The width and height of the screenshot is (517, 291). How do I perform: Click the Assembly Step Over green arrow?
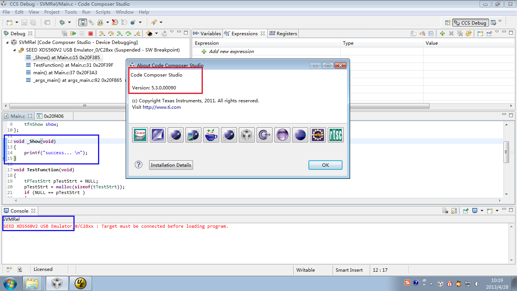click(x=128, y=33)
